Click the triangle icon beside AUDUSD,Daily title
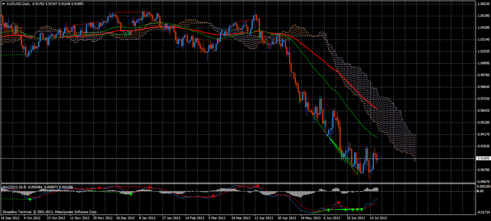This screenshot has width=491, height=221. click(3, 4)
